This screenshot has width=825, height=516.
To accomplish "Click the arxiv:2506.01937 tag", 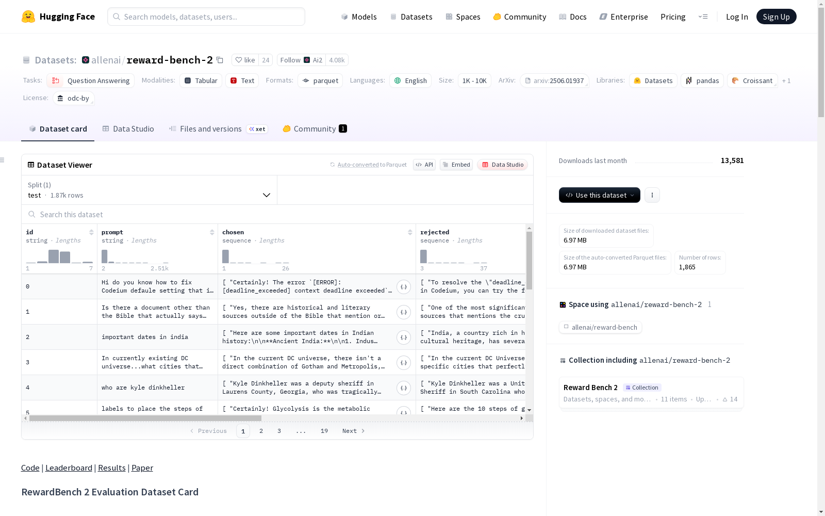I will pos(554,80).
